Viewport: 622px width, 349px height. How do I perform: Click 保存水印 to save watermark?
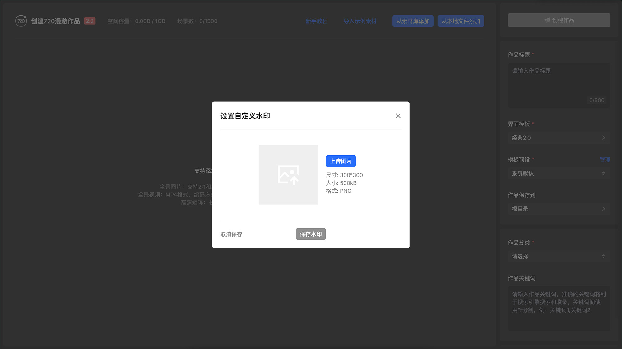pos(310,234)
